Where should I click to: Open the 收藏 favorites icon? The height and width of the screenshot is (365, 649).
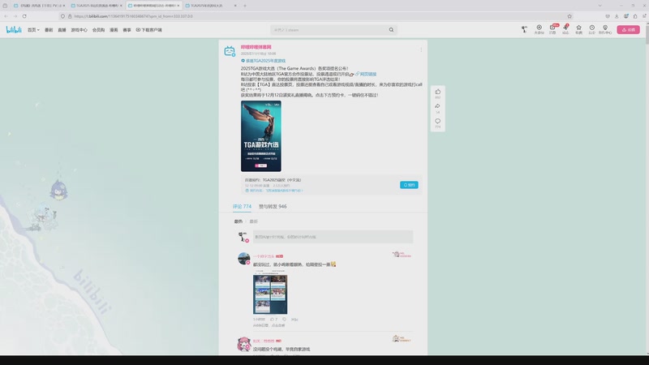coord(578,29)
